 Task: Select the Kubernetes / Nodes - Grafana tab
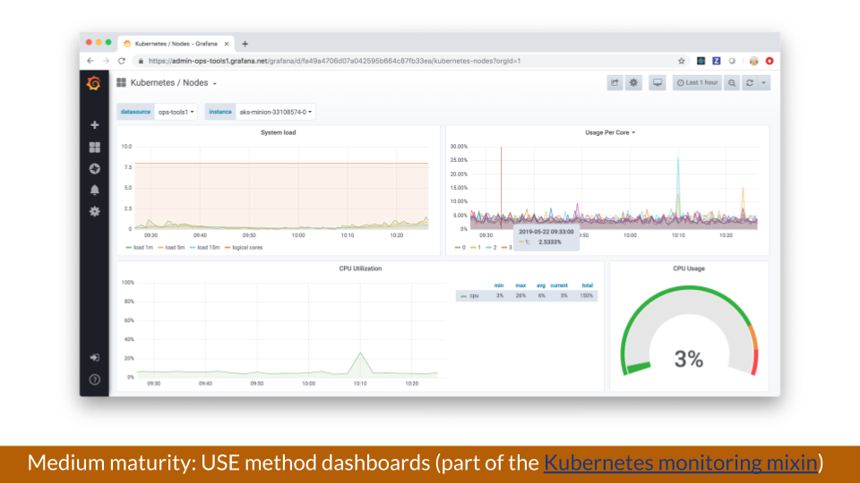coord(176,44)
